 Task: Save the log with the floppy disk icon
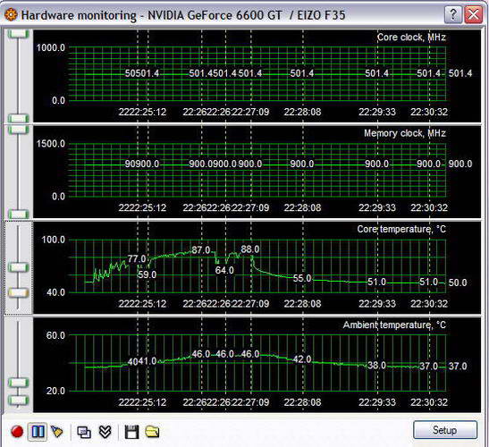tap(131, 432)
